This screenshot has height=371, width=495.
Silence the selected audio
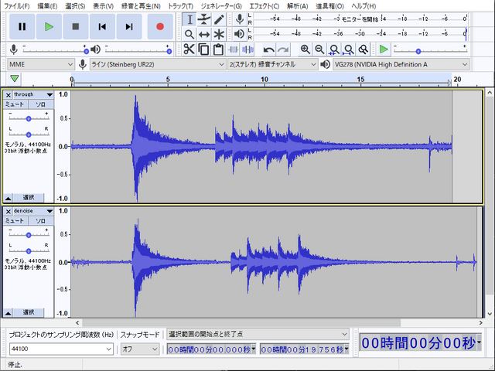[247, 49]
